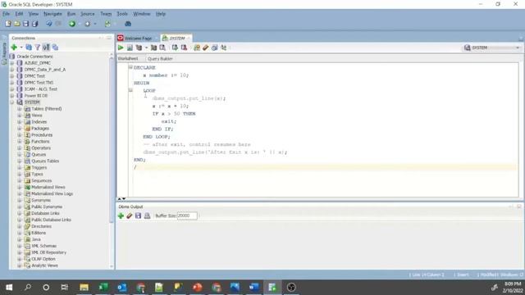525x295 pixels.
Task: Click the Run Script icon in worksheet toolbar
Action: click(130, 48)
